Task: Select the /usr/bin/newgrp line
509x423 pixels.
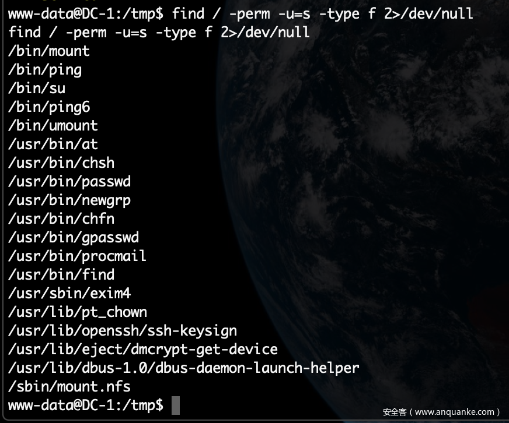Action: 70,200
